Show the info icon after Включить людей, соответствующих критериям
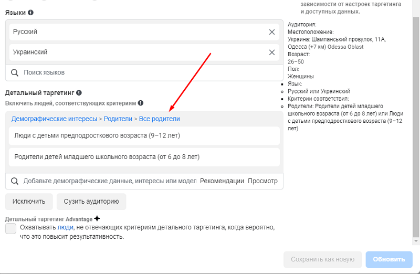Screen dimensions: 420x274 141,103
